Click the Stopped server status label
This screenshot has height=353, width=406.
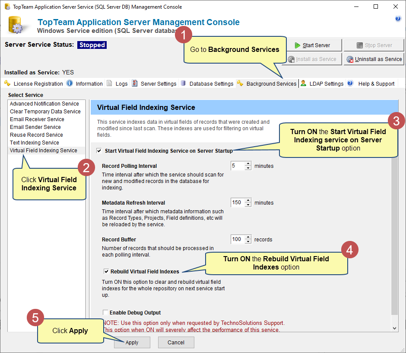pos(92,45)
